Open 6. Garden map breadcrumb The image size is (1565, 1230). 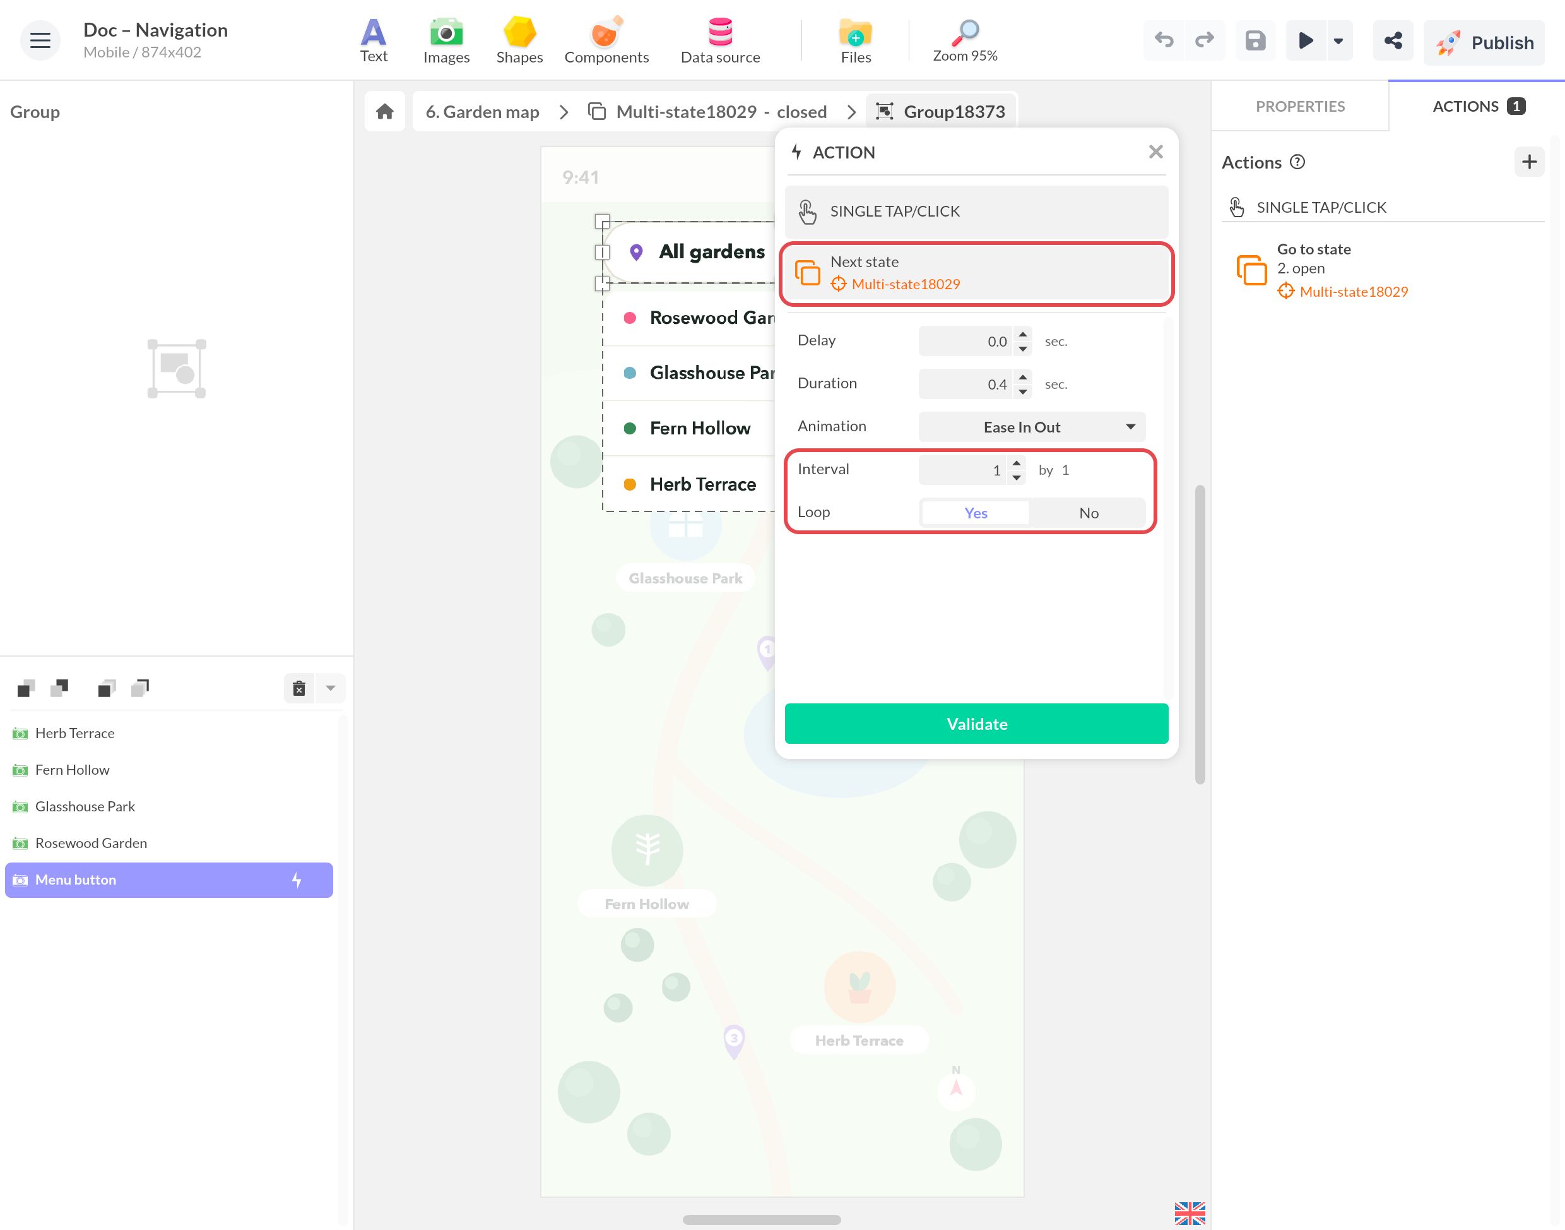[x=482, y=112]
